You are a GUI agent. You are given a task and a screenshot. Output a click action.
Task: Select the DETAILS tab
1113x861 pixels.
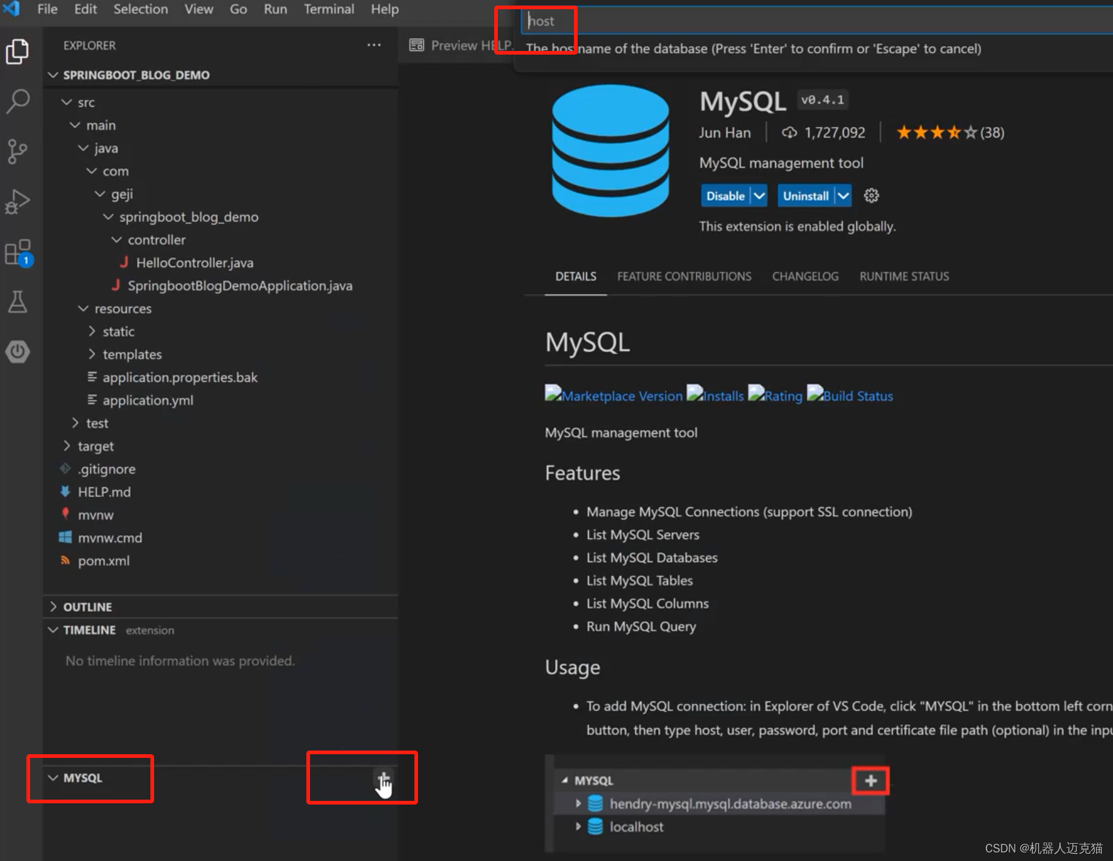coord(575,277)
